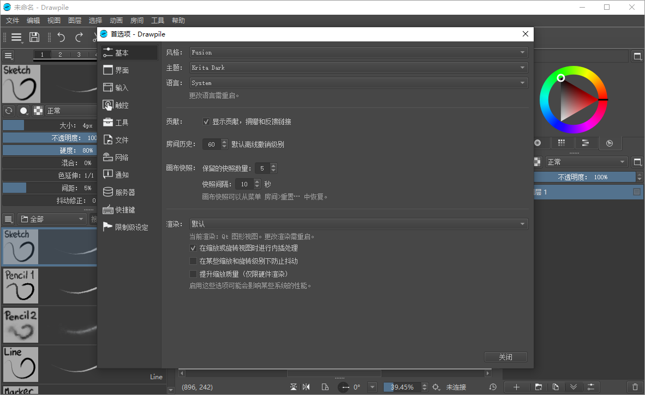This screenshot has height=395, width=645.
Task: Select the 基本 preferences category
Action: click(129, 53)
